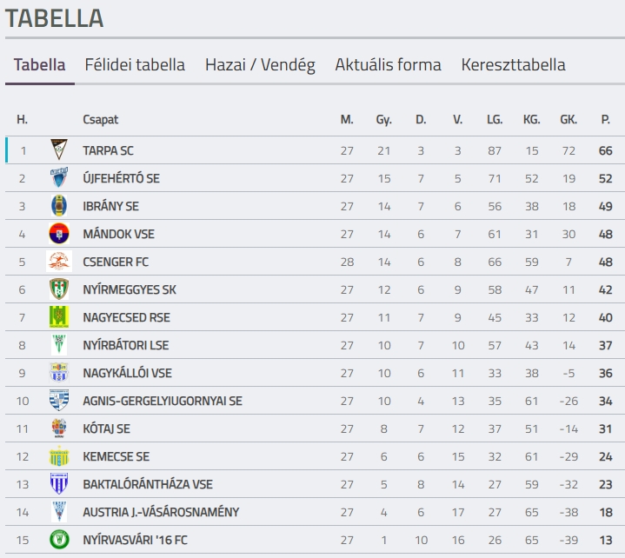
Task: Select the Mándok VSE round badge
Action: point(59,234)
